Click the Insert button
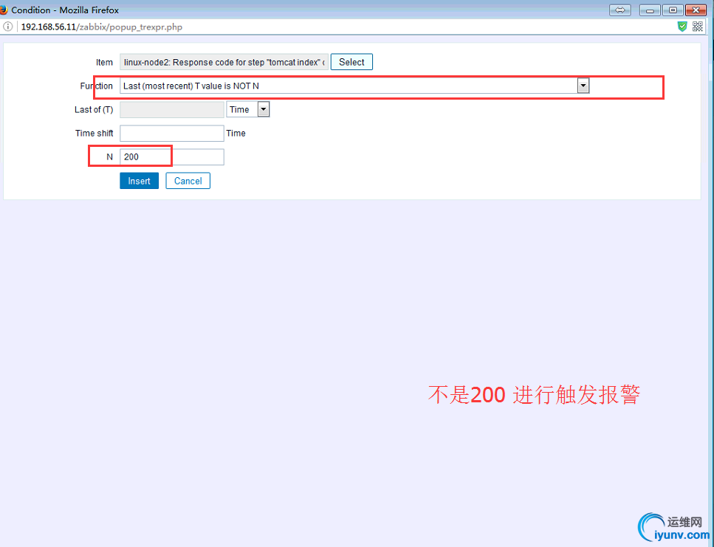Screen dimensions: 714x547 click(139, 181)
